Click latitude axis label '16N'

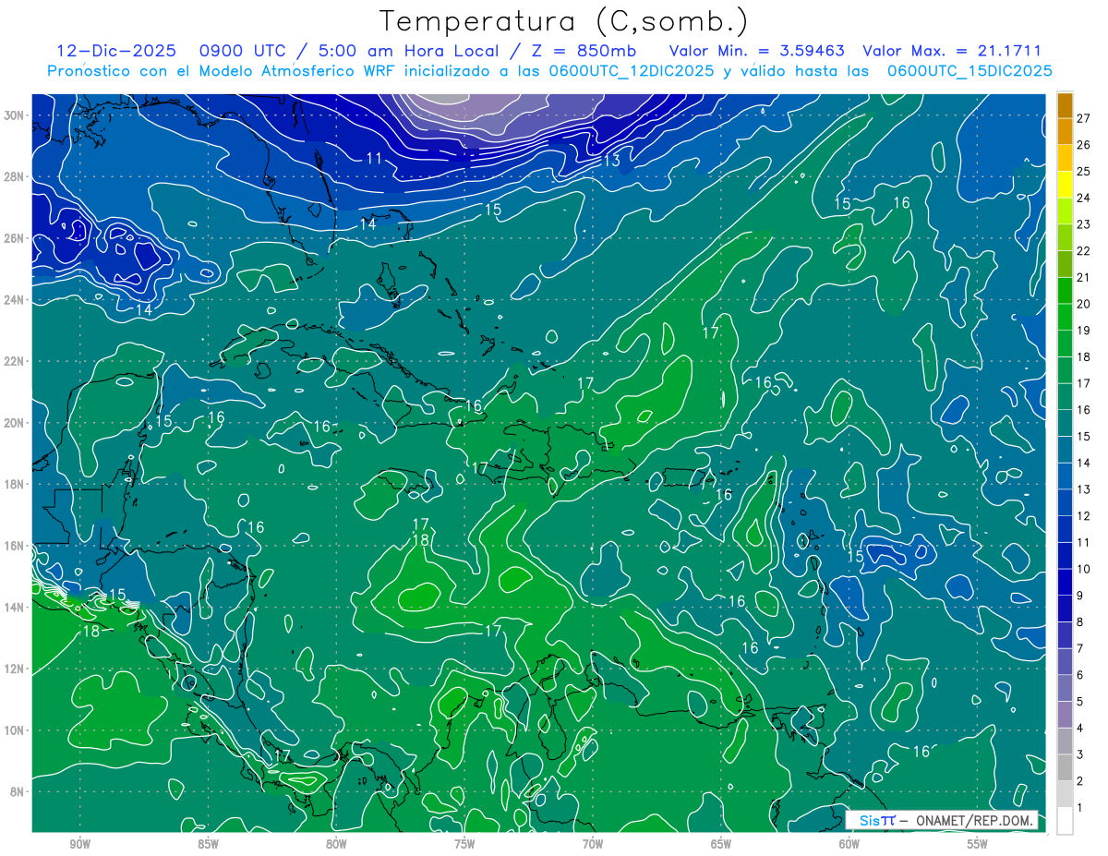[x=14, y=546]
